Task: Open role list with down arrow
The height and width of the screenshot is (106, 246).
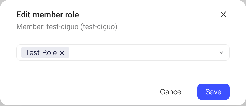Action: pyautogui.click(x=221, y=52)
